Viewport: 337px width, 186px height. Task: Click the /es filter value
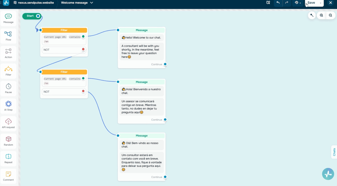pyautogui.click(x=46, y=83)
